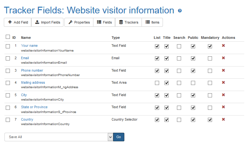Switch to the Trackers tab

[x=128, y=22]
